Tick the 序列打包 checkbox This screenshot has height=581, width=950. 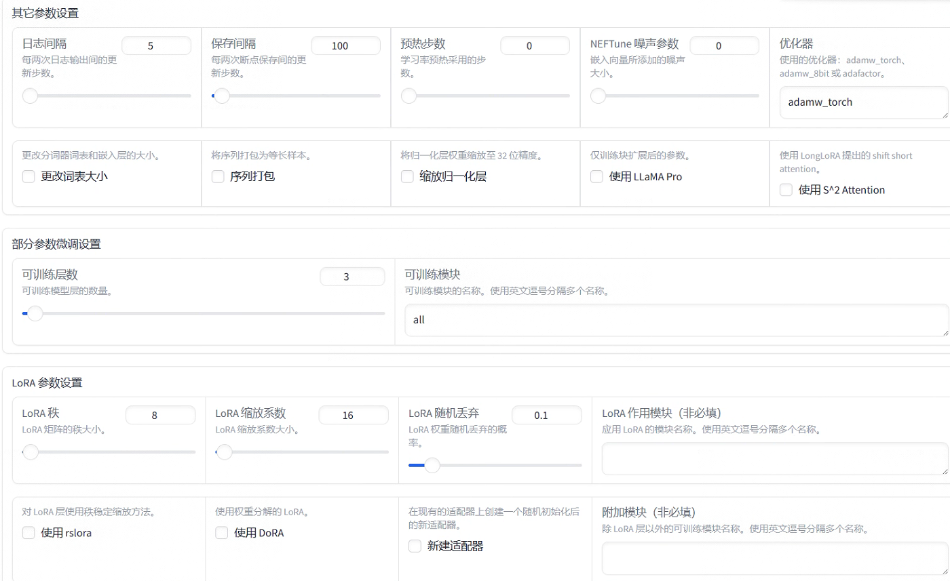(x=218, y=177)
